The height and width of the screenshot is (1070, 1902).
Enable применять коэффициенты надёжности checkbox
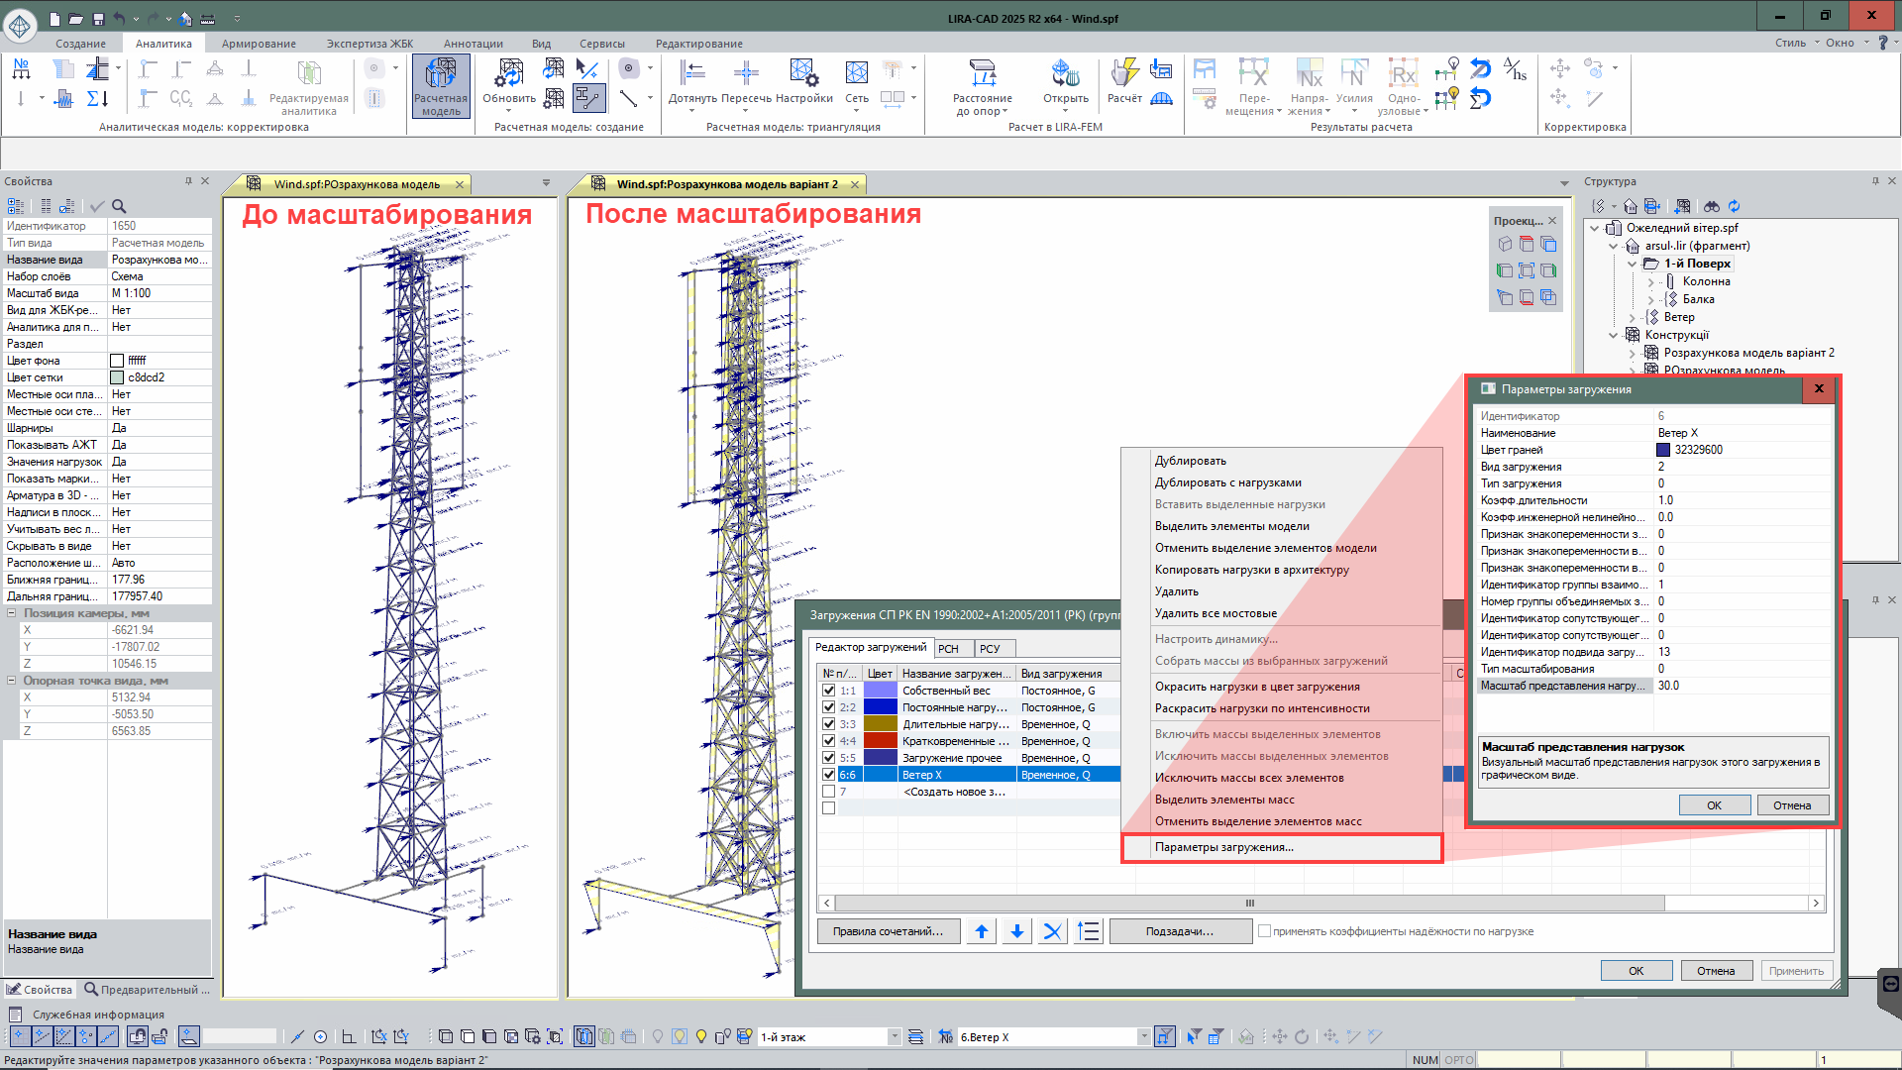pyautogui.click(x=1264, y=931)
